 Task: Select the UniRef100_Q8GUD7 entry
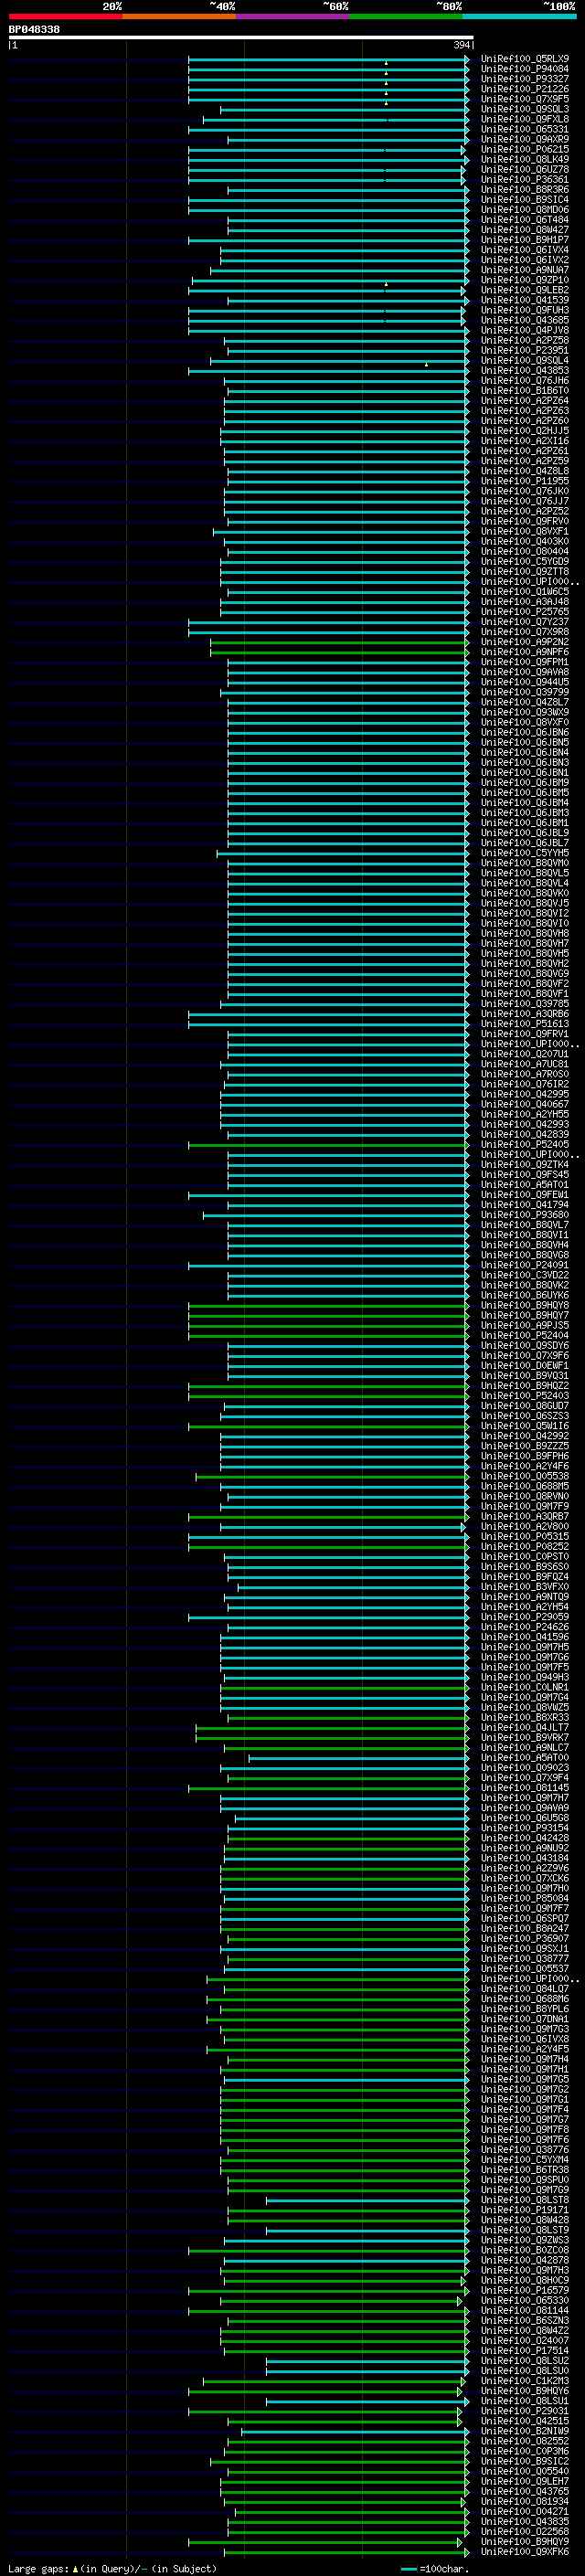point(525,1406)
